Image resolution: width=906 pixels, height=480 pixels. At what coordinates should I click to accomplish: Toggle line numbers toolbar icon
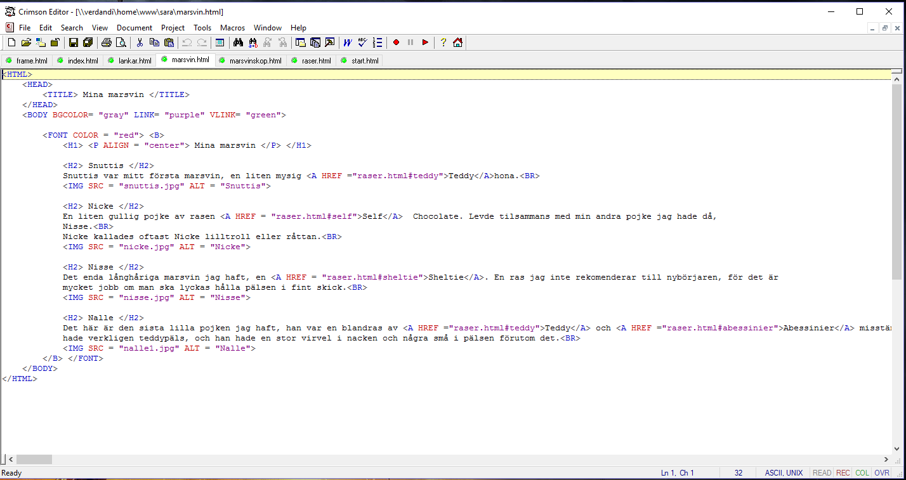tap(377, 42)
